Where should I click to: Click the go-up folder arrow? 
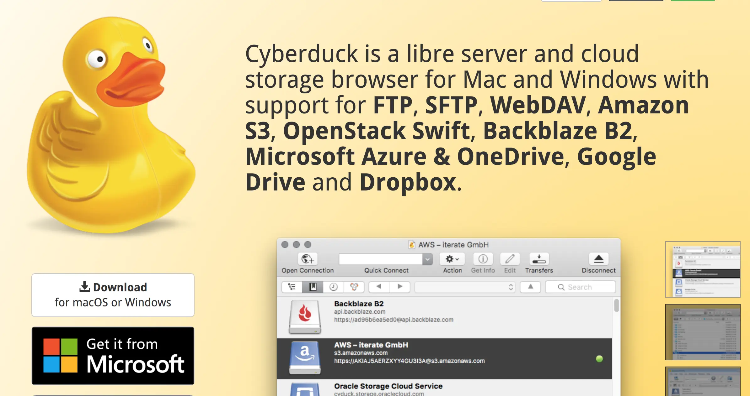530,287
